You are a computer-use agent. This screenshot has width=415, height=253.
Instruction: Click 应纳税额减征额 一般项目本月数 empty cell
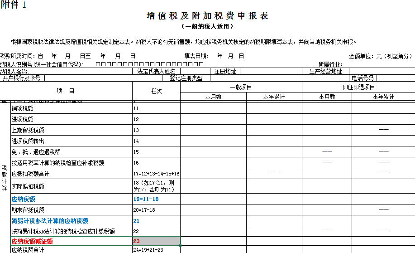pyautogui.click(x=213, y=241)
